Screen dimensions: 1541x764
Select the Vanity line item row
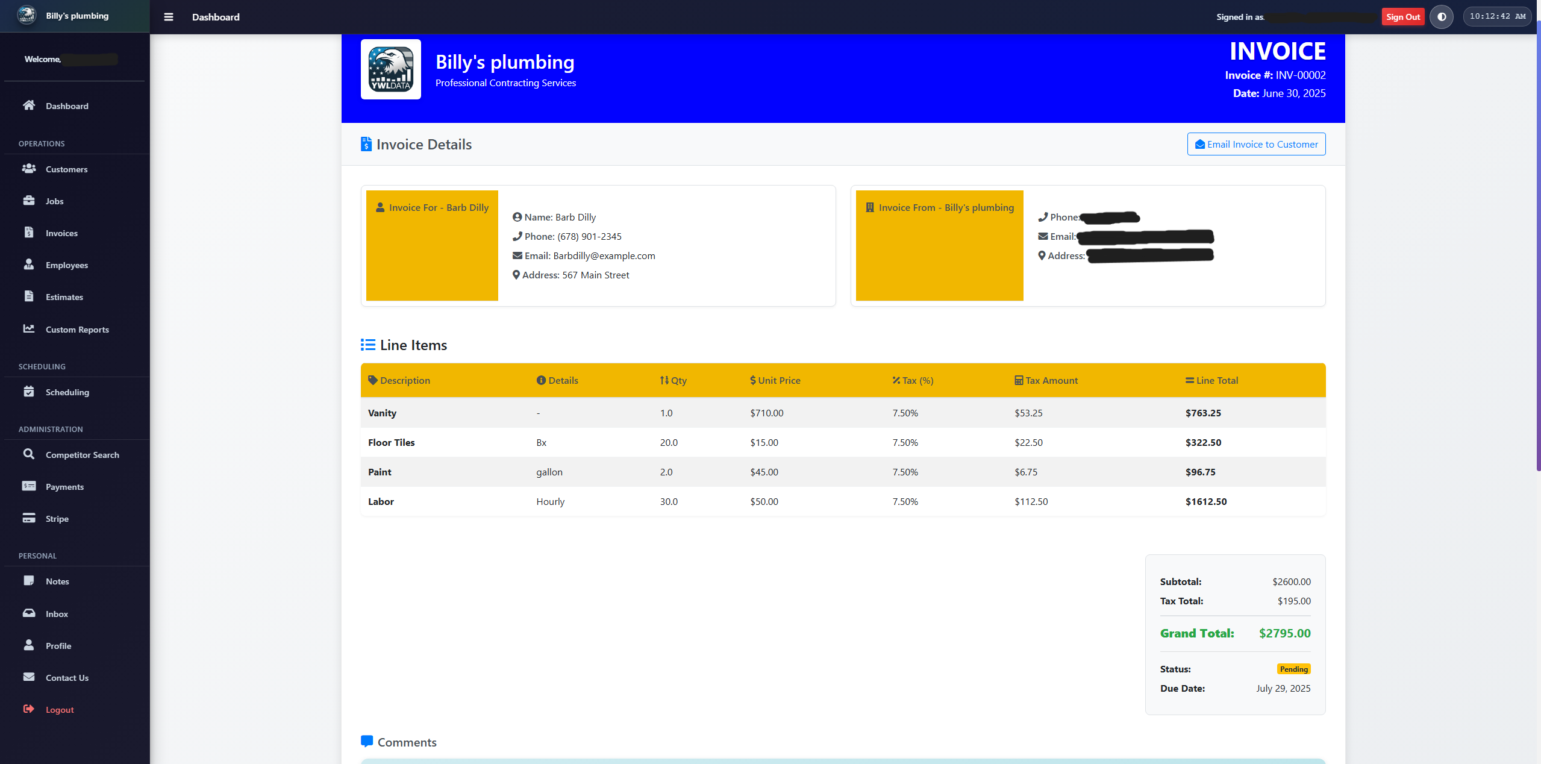point(843,413)
